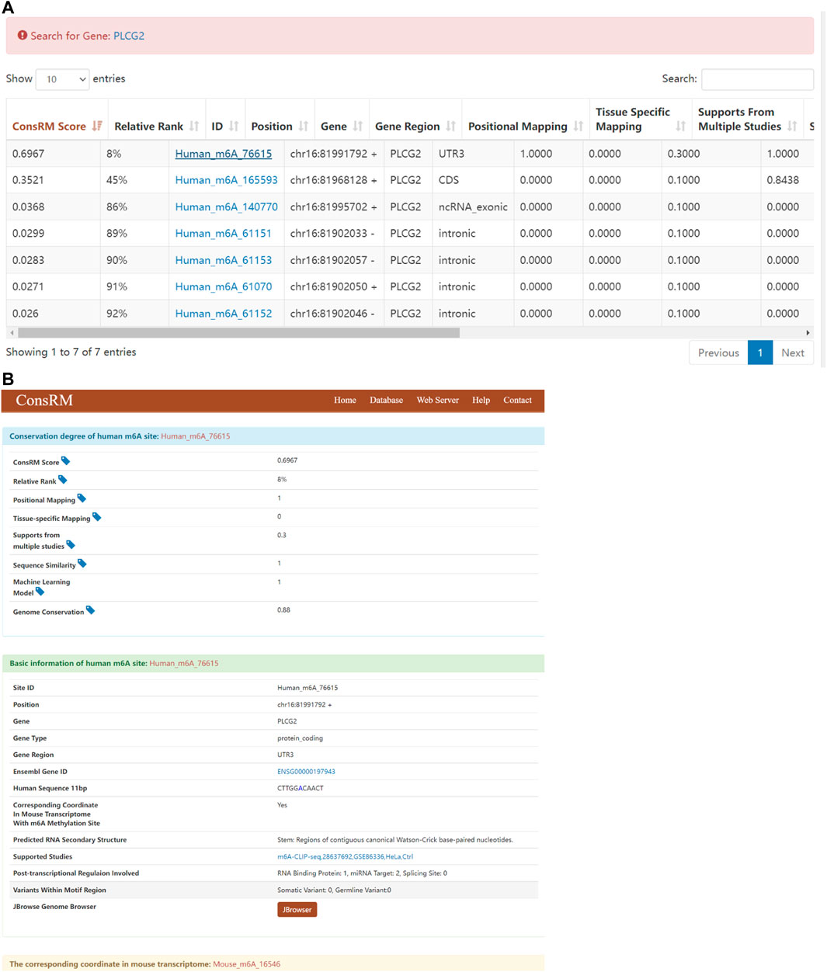Click the table's scroll-left arrow
Image resolution: width=827 pixels, height=972 pixels.
(12, 333)
